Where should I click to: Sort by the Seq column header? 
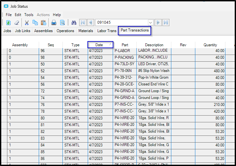click(x=51, y=45)
